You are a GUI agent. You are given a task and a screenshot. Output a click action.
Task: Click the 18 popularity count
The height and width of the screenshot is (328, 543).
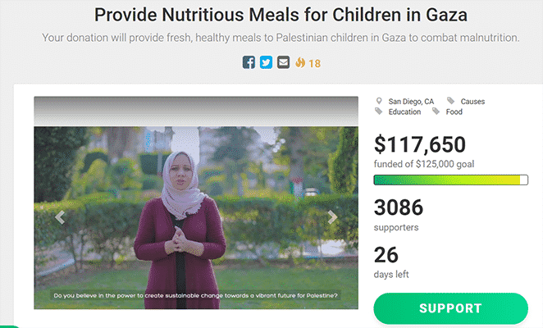(x=314, y=64)
